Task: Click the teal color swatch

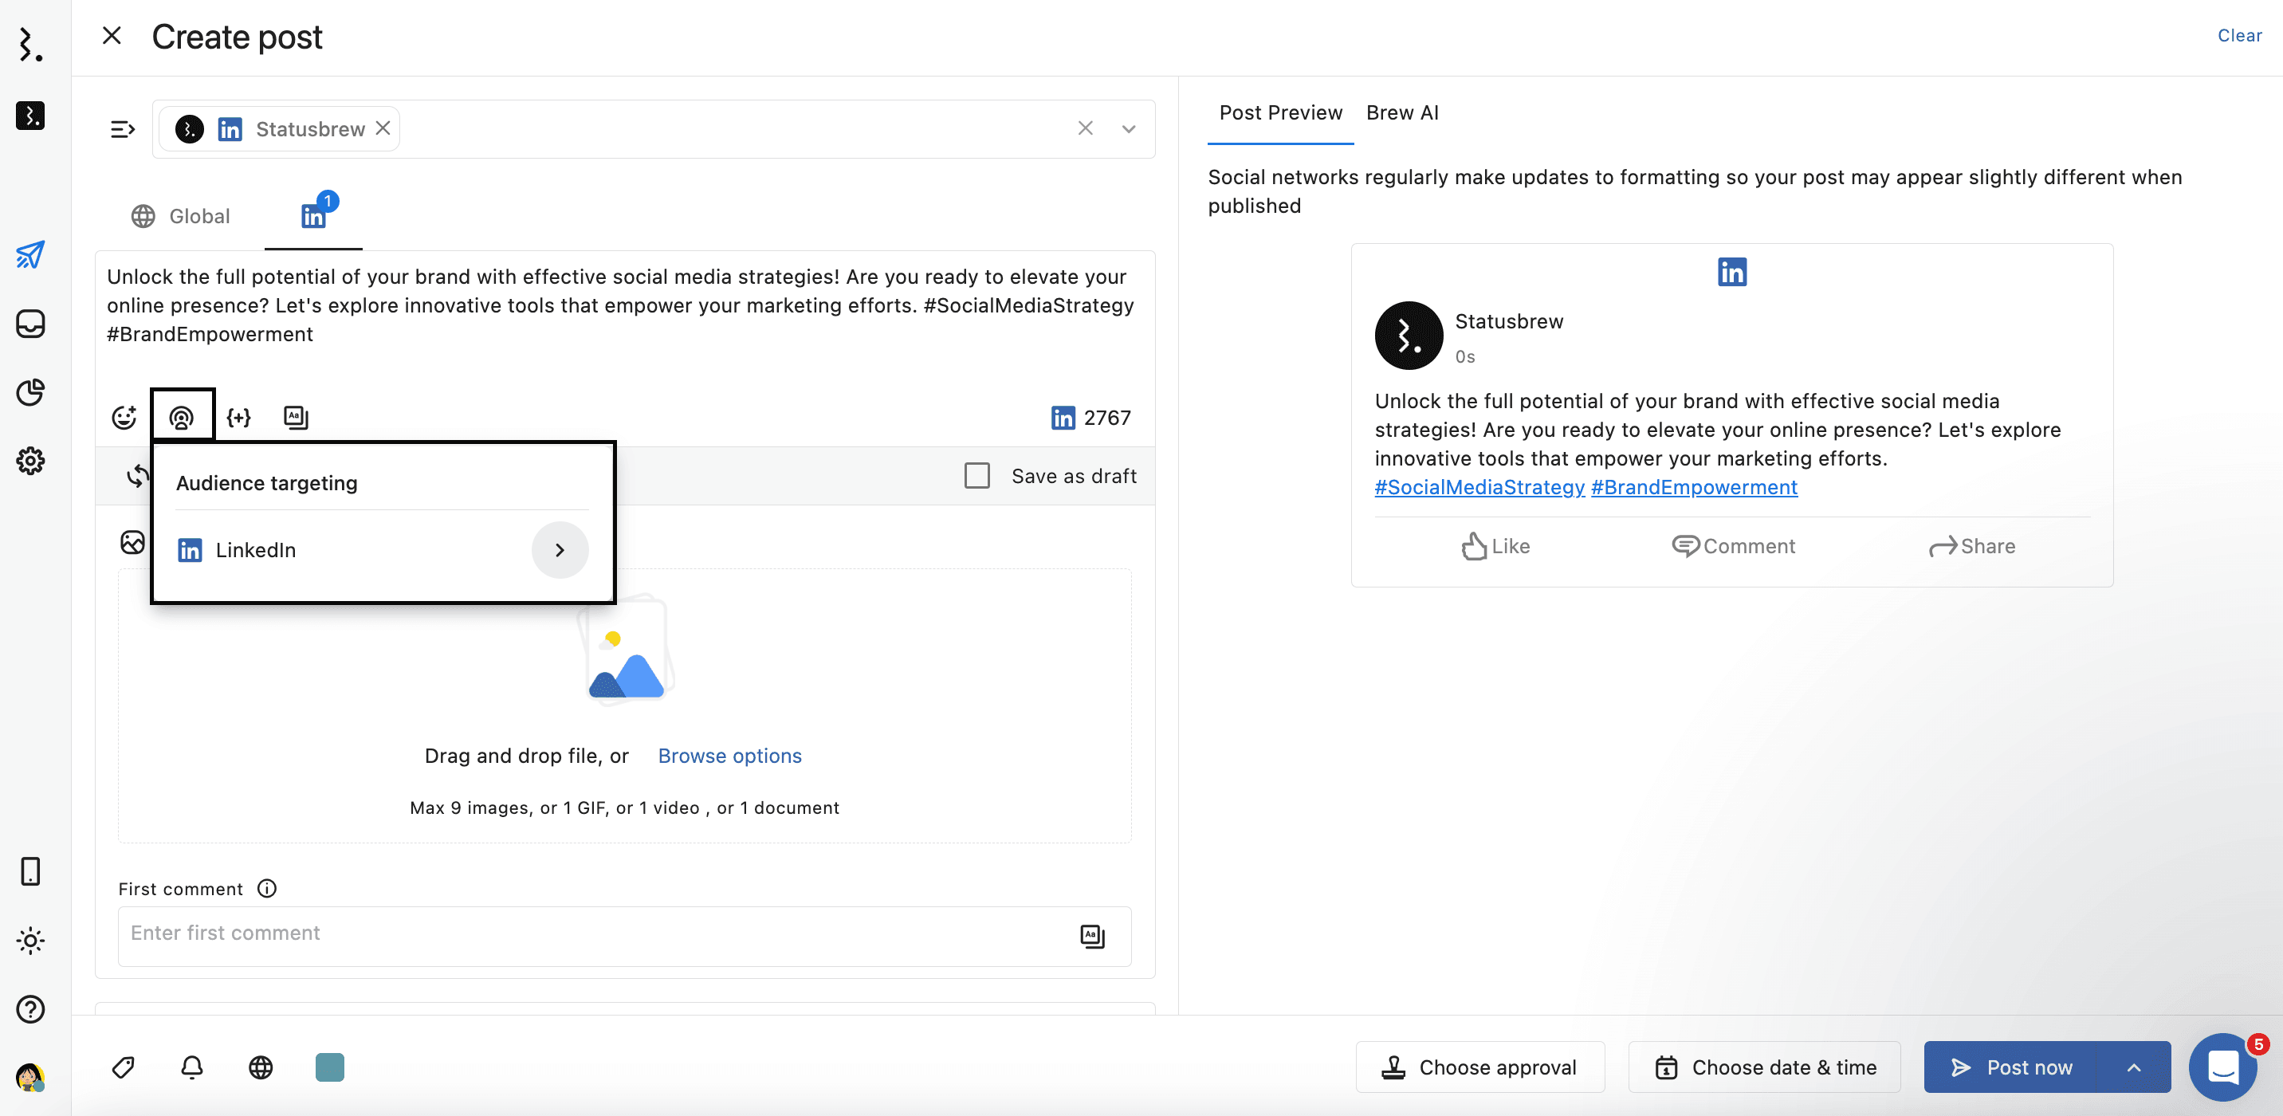Action: [x=330, y=1067]
